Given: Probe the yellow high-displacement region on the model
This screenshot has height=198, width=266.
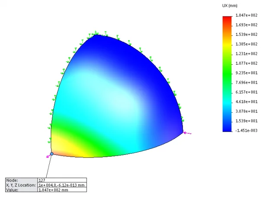Looking at the screenshot, I should (65, 149).
